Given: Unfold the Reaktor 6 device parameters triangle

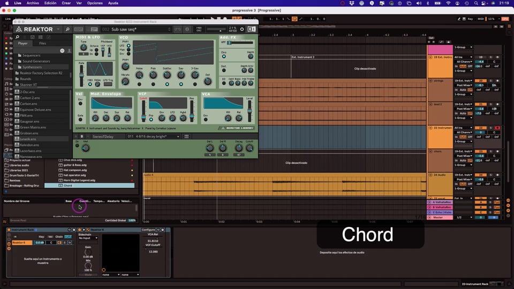Looking at the screenshot, I should click(84, 230).
